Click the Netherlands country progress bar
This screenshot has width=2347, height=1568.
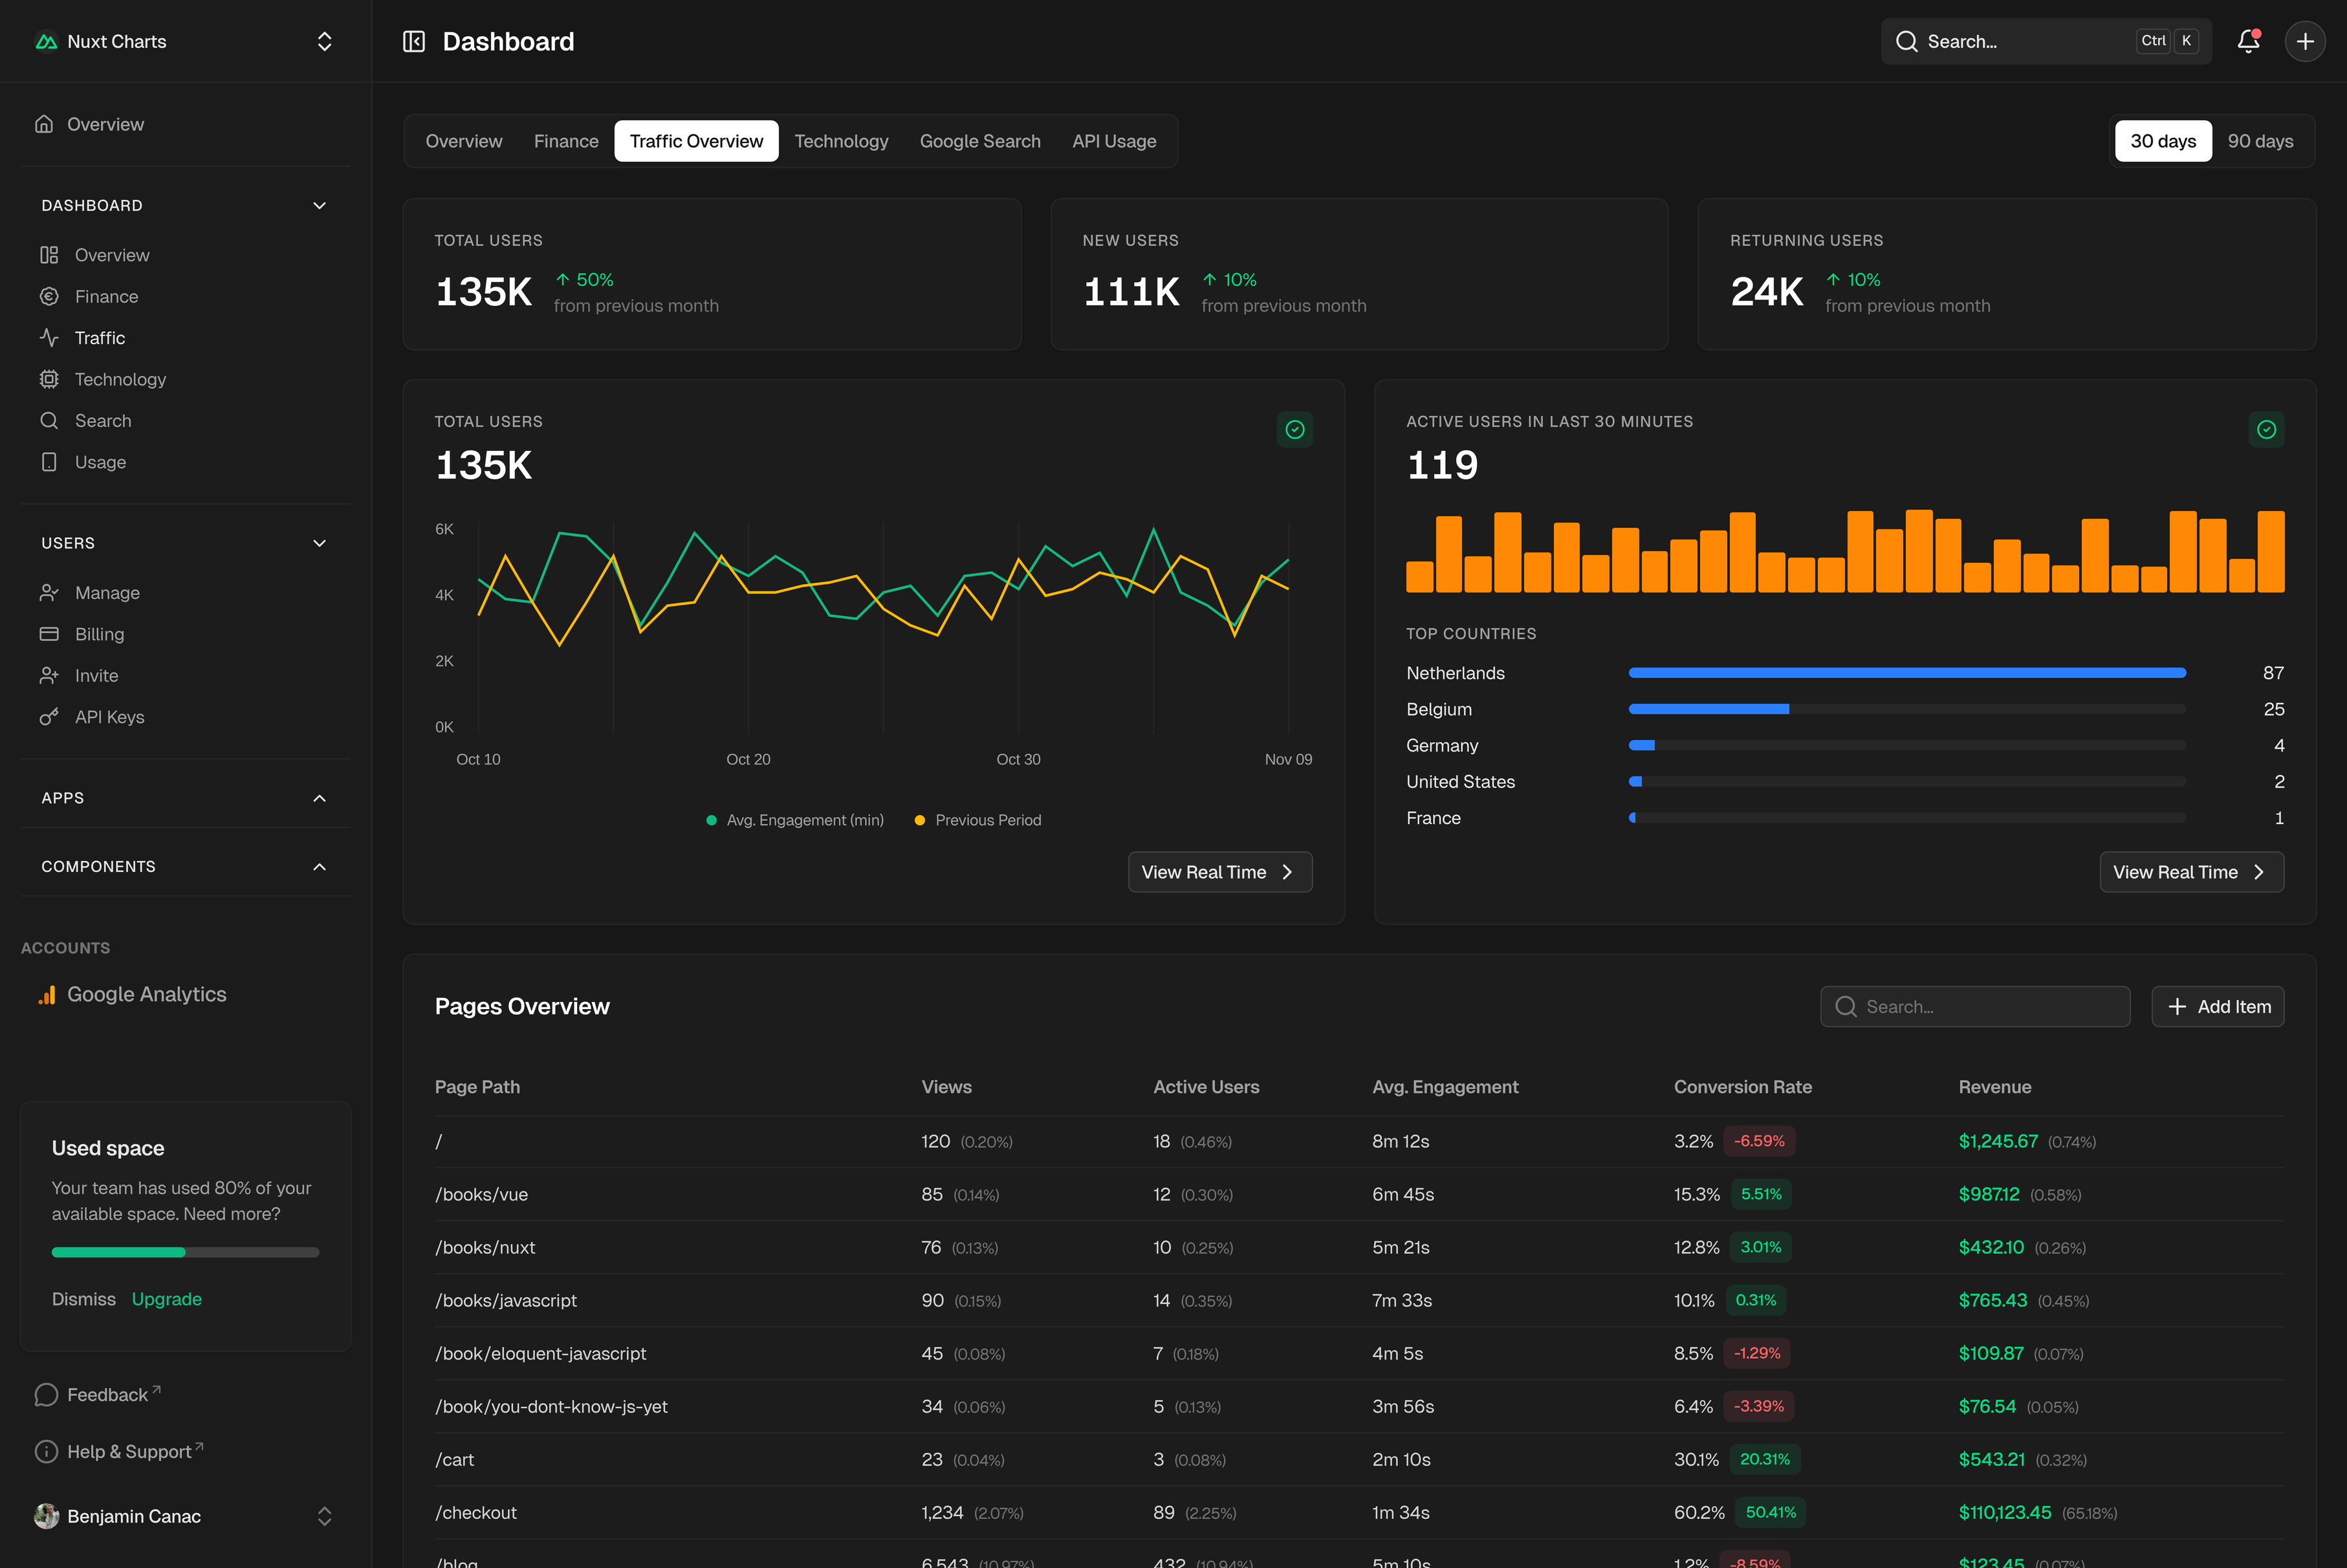(x=1906, y=673)
